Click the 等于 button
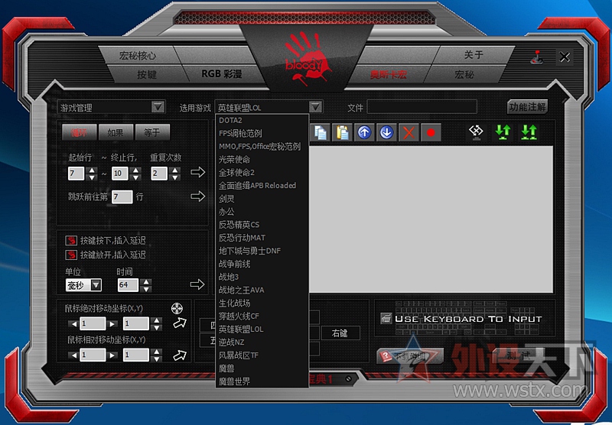The height and width of the screenshot is (425, 612). pyautogui.click(x=152, y=132)
